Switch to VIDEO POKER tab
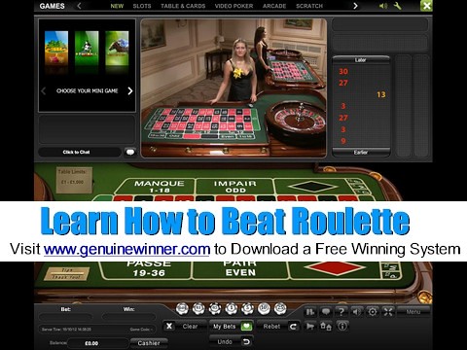This screenshot has width=467, height=350. coord(233,6)
